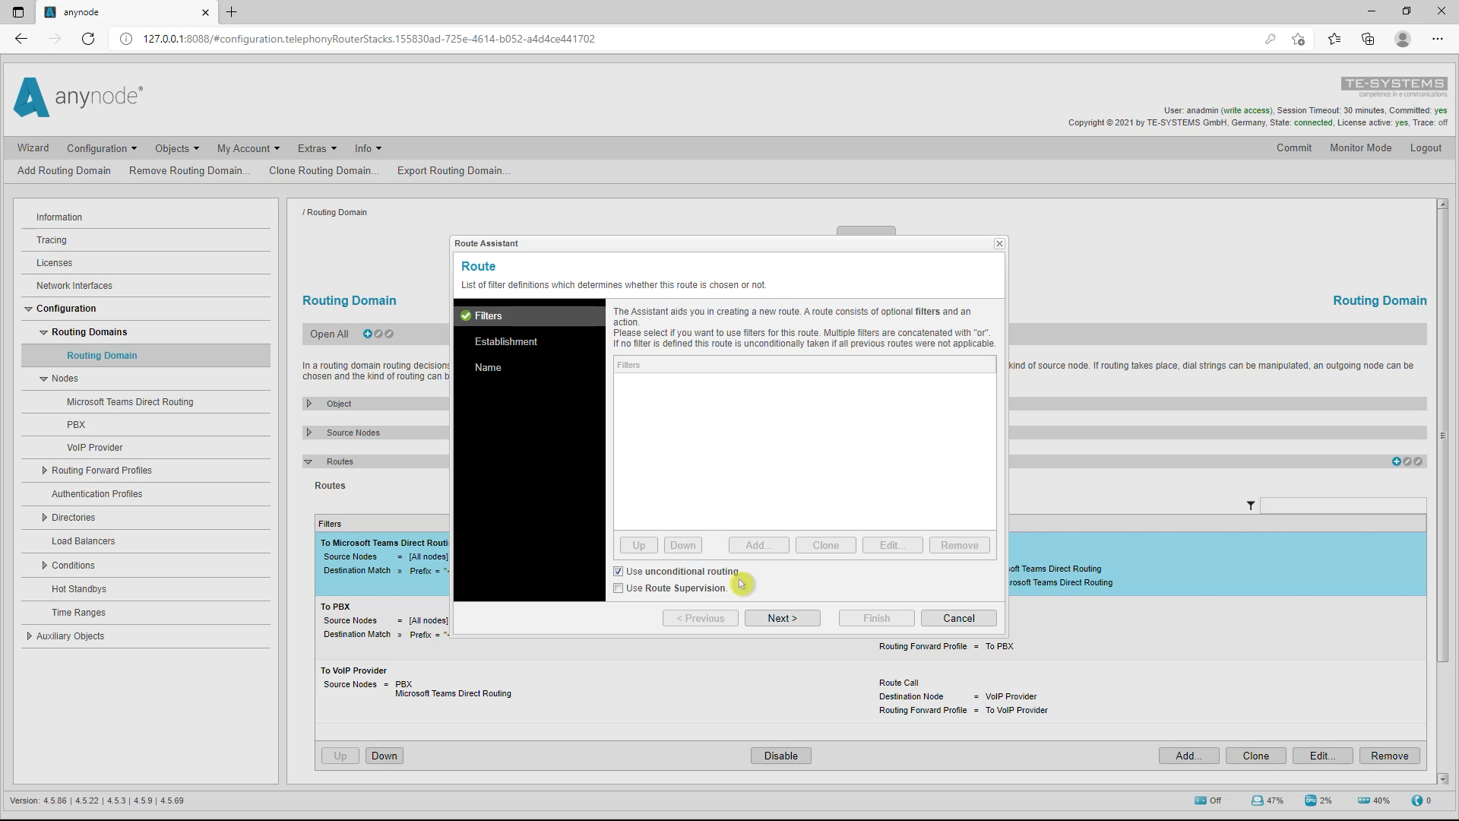Viewport: 1459px width, 821px height.
Task: Switch to Monitor Mode
Action: click(x=1360, y=148)
